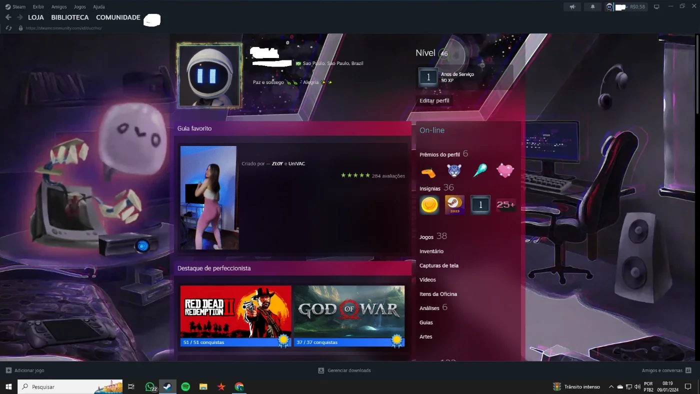
Task: Click the blue tiger face profile award
Action: [454, 171]
